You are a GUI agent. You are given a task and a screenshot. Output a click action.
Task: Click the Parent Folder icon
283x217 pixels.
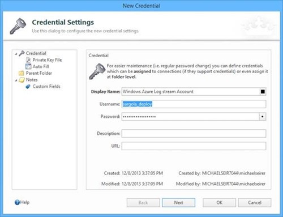point(22,73)
